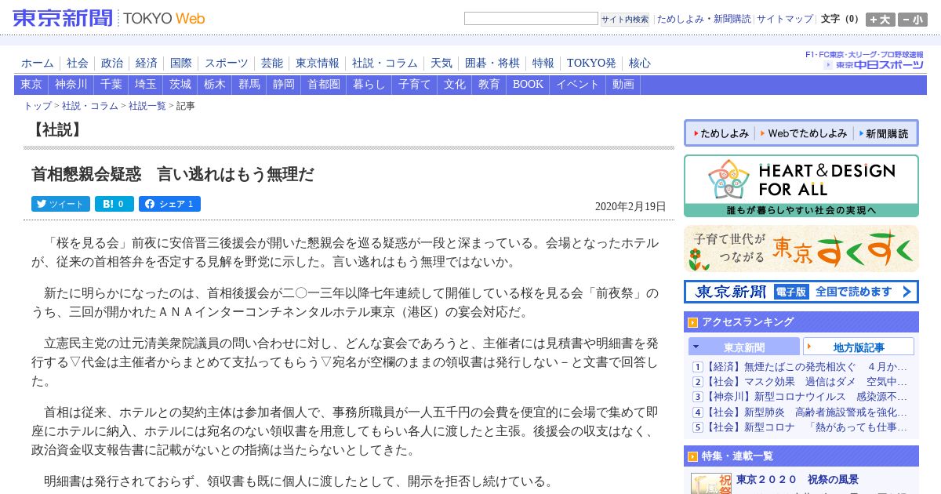
Task: Click inside the site search field
Action: pos(531,19)
